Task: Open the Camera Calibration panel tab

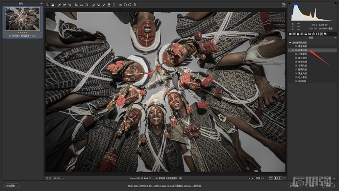Action: tap(317, 34)
